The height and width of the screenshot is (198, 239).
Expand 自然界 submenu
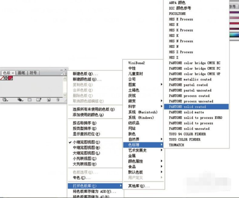click(143, 139)
